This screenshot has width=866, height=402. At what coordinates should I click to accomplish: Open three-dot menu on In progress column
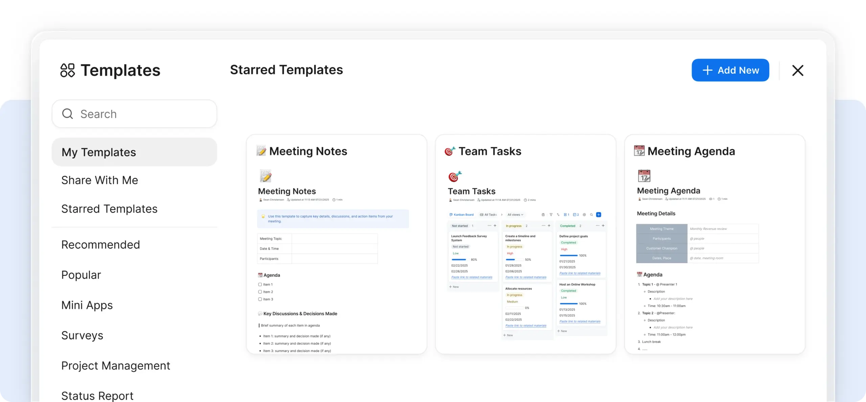543,226
